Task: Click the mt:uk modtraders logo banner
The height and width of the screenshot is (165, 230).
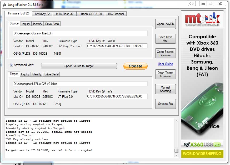Action: (x=202, y=19)
